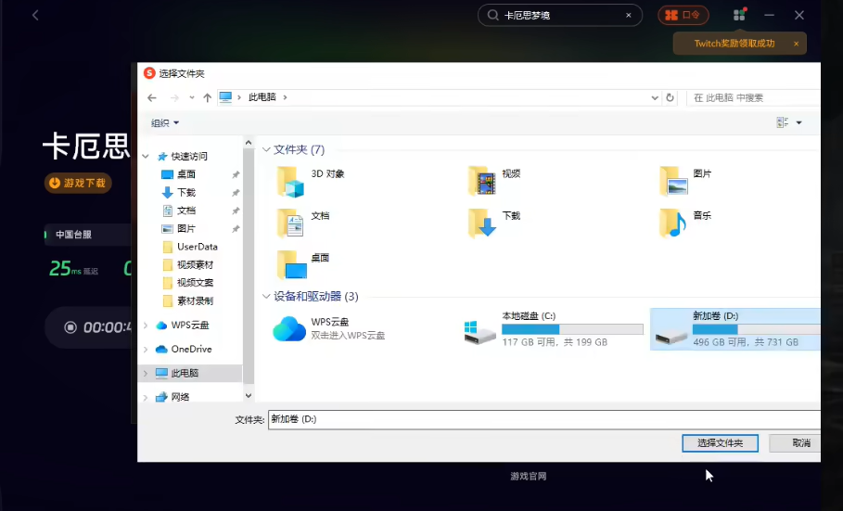Click the 口令 button in top bar
843x511 pixels.
pos(683,15)
